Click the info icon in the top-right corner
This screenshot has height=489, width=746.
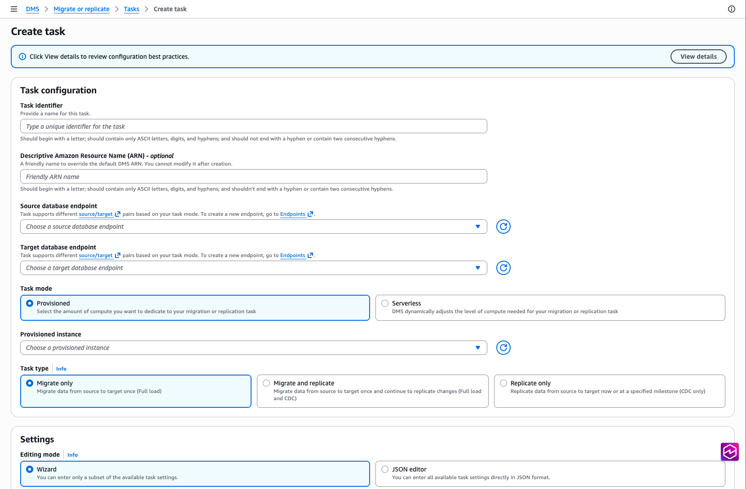coord(732,9)
